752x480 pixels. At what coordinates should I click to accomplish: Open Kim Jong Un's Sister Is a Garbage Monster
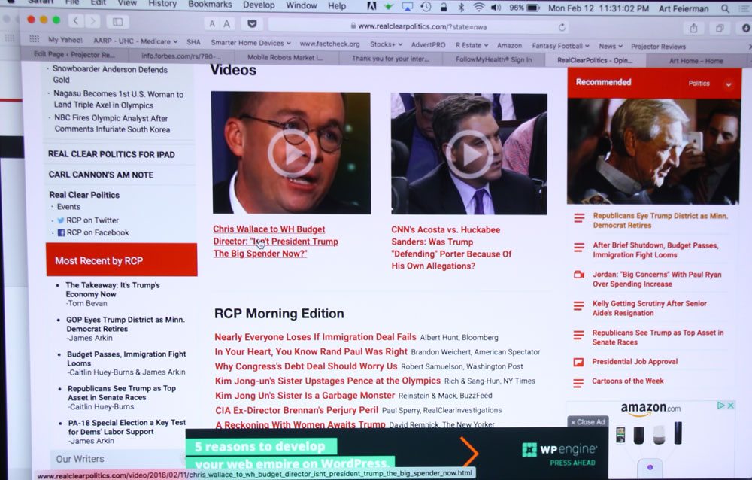[305, 396]
